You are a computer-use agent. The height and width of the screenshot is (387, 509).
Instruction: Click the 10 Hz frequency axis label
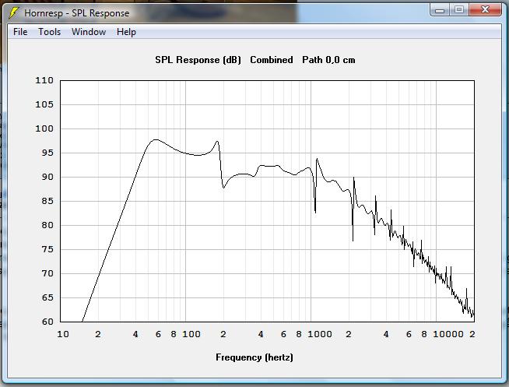(x=63, y=334)
